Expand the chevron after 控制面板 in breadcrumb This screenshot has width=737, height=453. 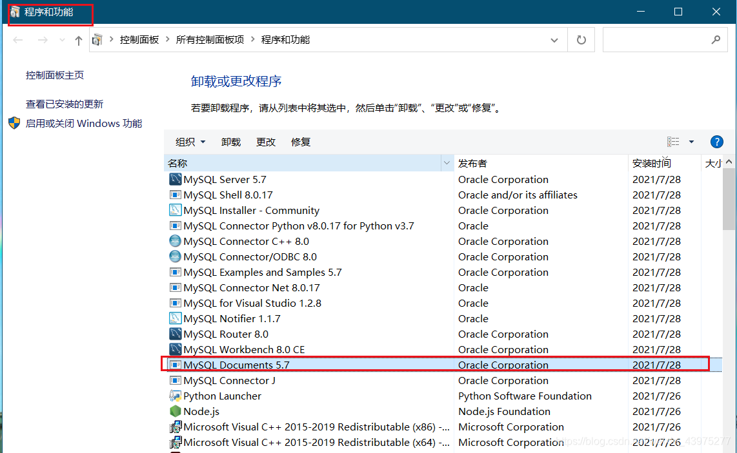pyautogui.click(x=167, y=39)
